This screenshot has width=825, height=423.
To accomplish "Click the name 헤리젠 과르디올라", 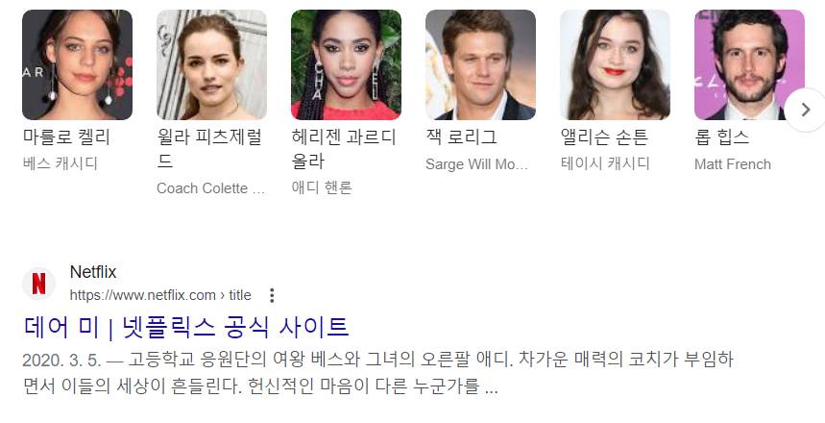I will [344, 149].
